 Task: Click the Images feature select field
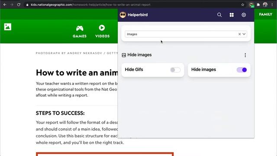tap(186, 34)
